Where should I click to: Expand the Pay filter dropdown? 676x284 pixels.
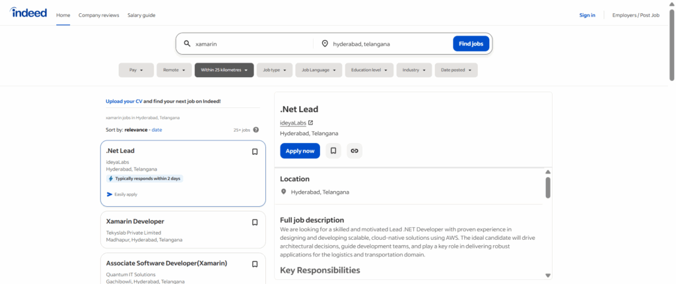click(x=136, y=70)
